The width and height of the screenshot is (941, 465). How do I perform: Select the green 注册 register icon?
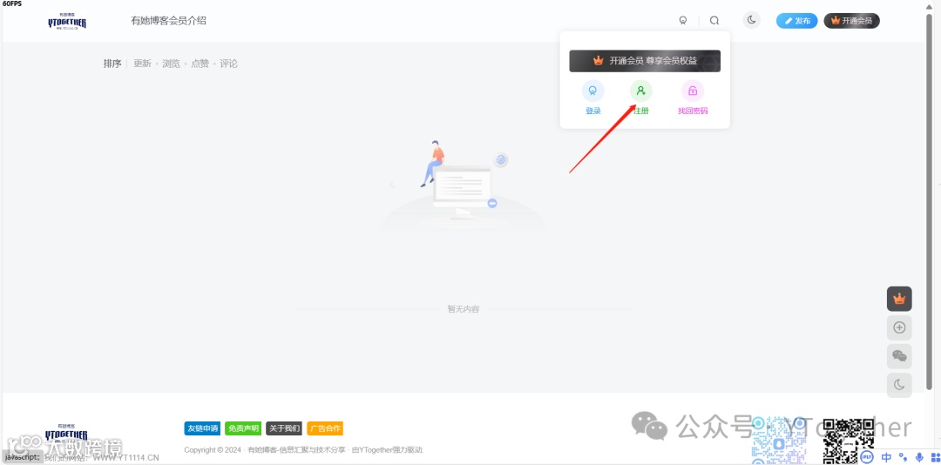[x=641, y=91]
